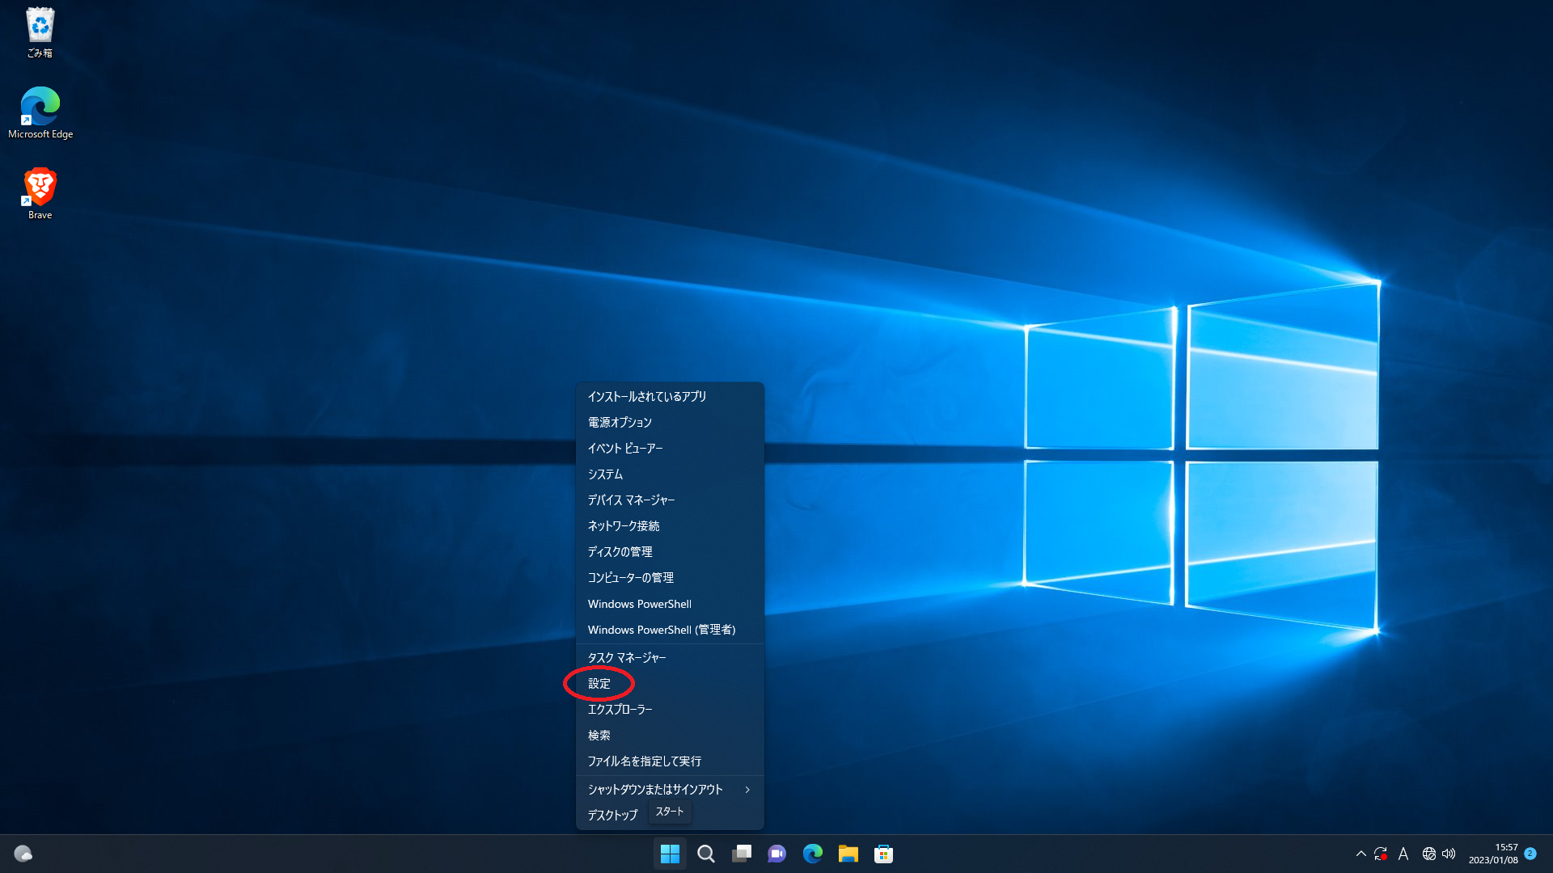Open Microsoft Store from the taskbar

(x=883, y=854)
